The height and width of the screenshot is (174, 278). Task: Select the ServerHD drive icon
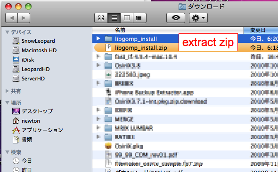[x=16, y=79]
